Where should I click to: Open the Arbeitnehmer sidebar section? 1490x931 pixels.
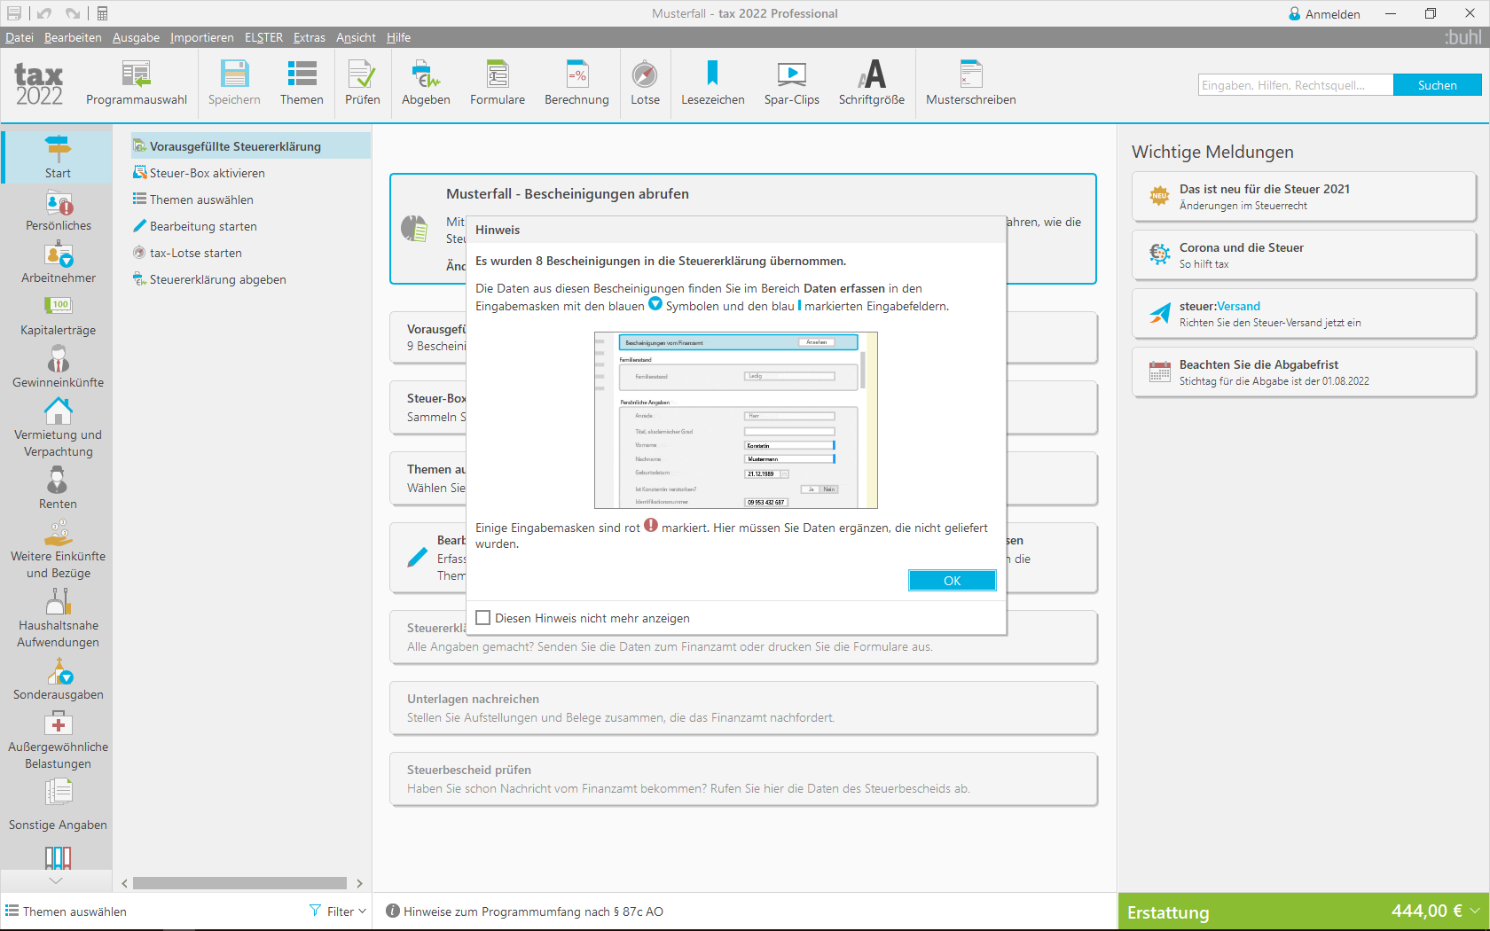click(58, 264)
